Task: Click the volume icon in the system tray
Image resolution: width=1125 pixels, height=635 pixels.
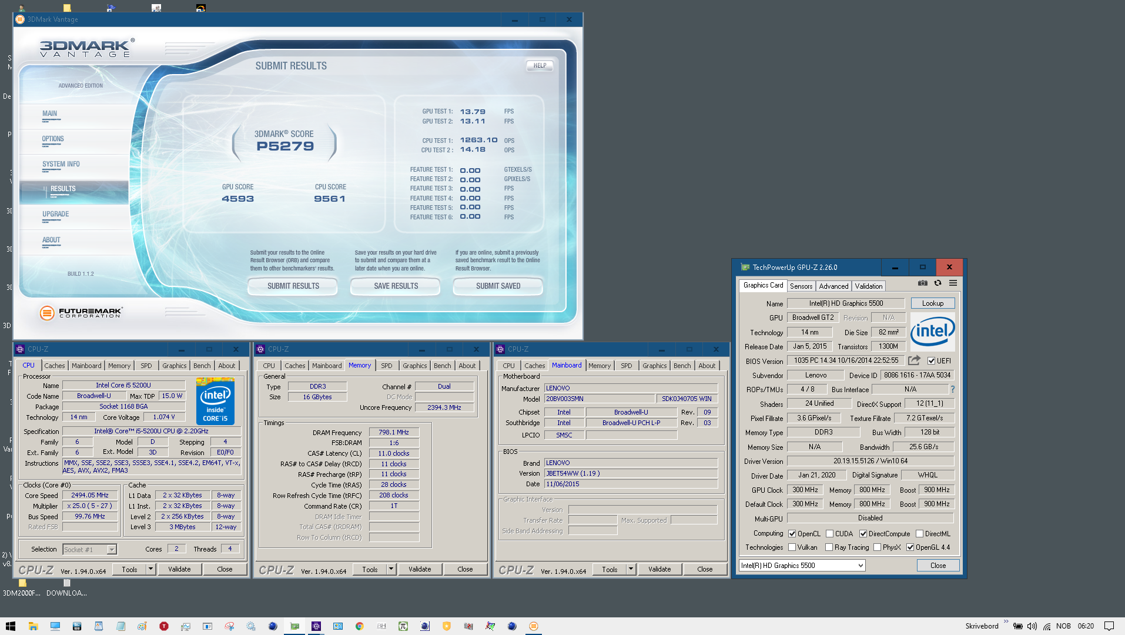Action: (x=1032, y=626)
